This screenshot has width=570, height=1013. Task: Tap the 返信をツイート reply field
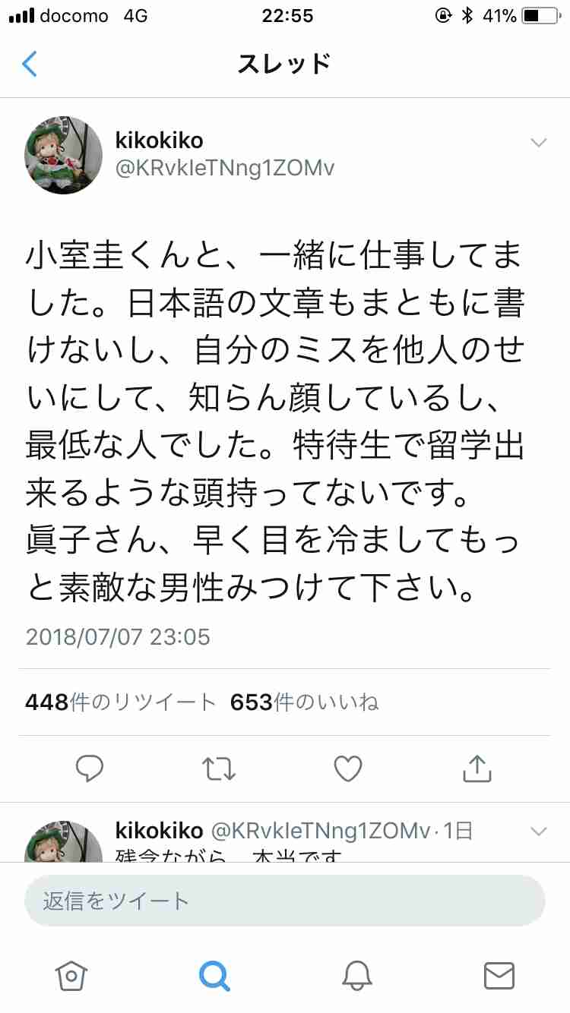pyautogui.click(x=285, y=901)
